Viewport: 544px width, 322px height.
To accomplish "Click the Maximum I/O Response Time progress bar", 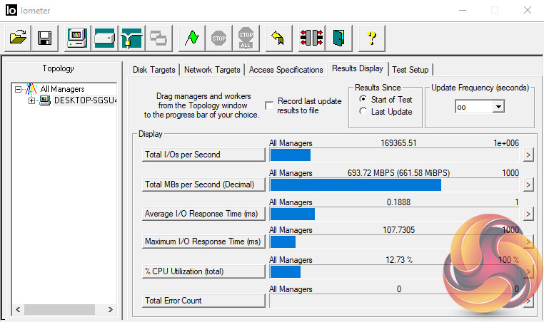I will (x=395, y=242).
